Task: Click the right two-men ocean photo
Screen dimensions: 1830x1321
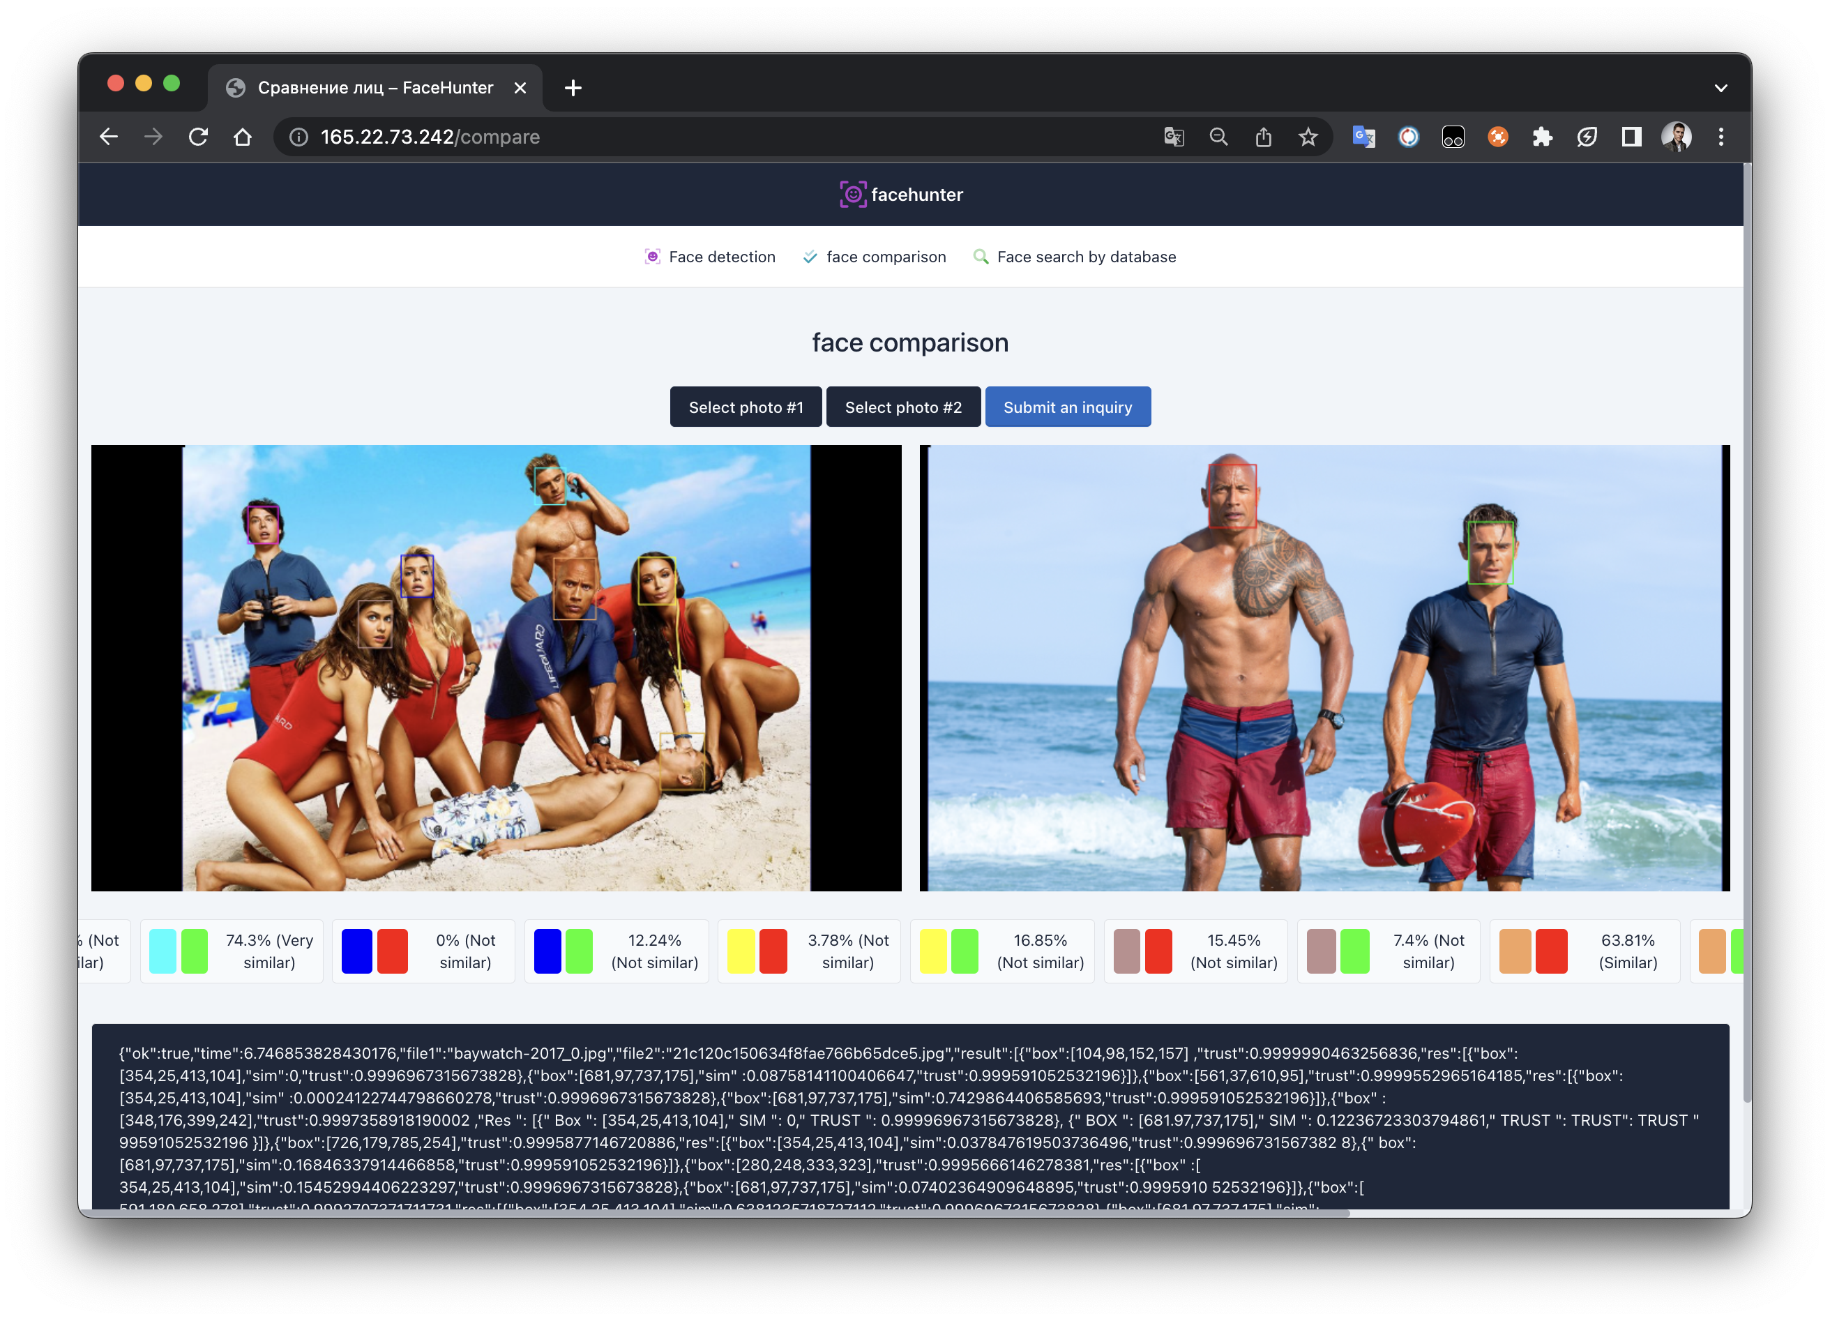Action: 1325,668
